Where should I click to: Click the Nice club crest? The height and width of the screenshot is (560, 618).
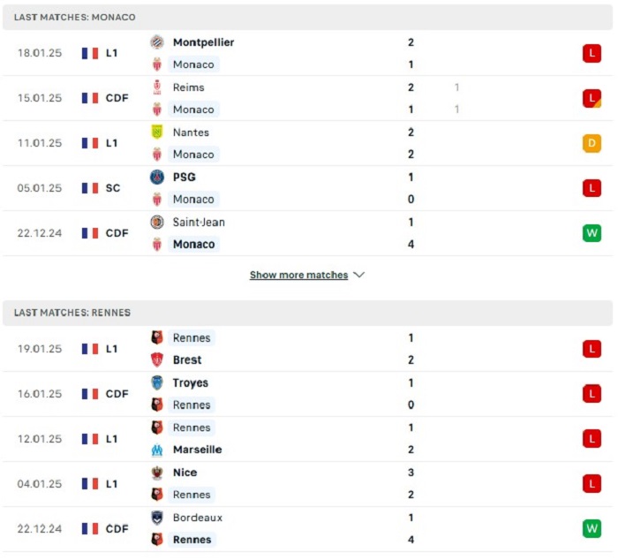point(157,473)
